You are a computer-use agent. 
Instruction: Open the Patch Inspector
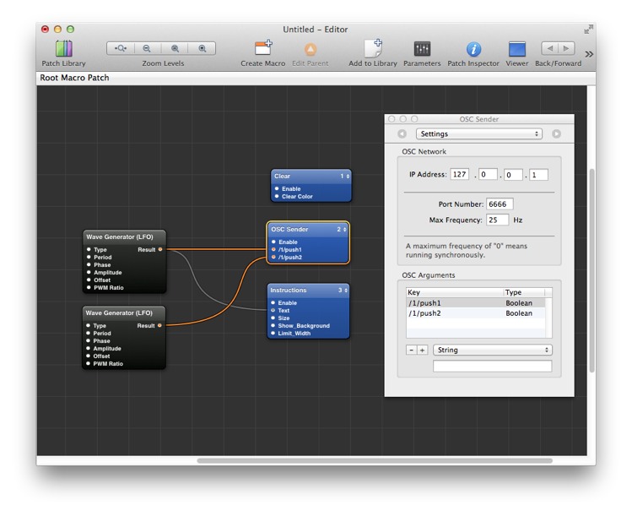473,49
